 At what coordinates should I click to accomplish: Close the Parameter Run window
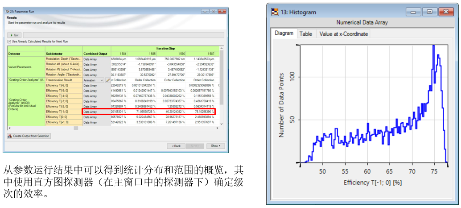[x=222, y=11]
